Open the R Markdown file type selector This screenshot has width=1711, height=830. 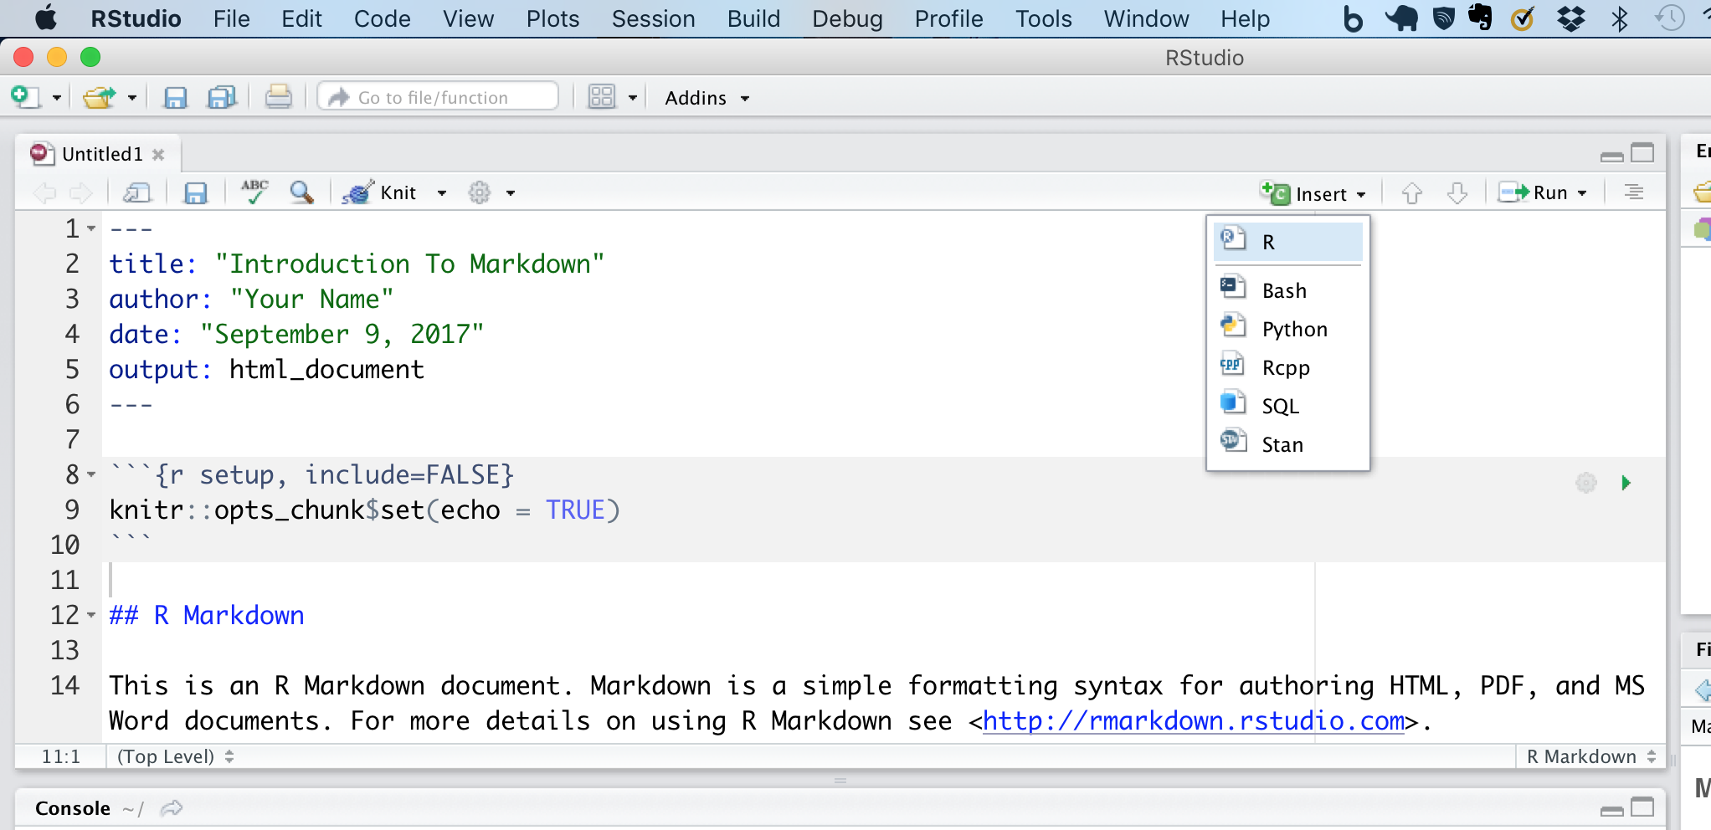1590,756
